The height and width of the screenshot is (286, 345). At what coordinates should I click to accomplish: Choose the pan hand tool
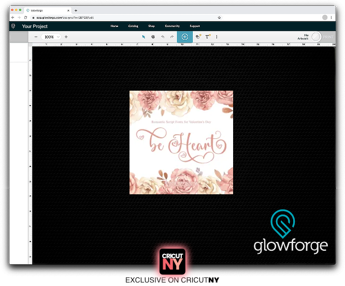(153, 37)
